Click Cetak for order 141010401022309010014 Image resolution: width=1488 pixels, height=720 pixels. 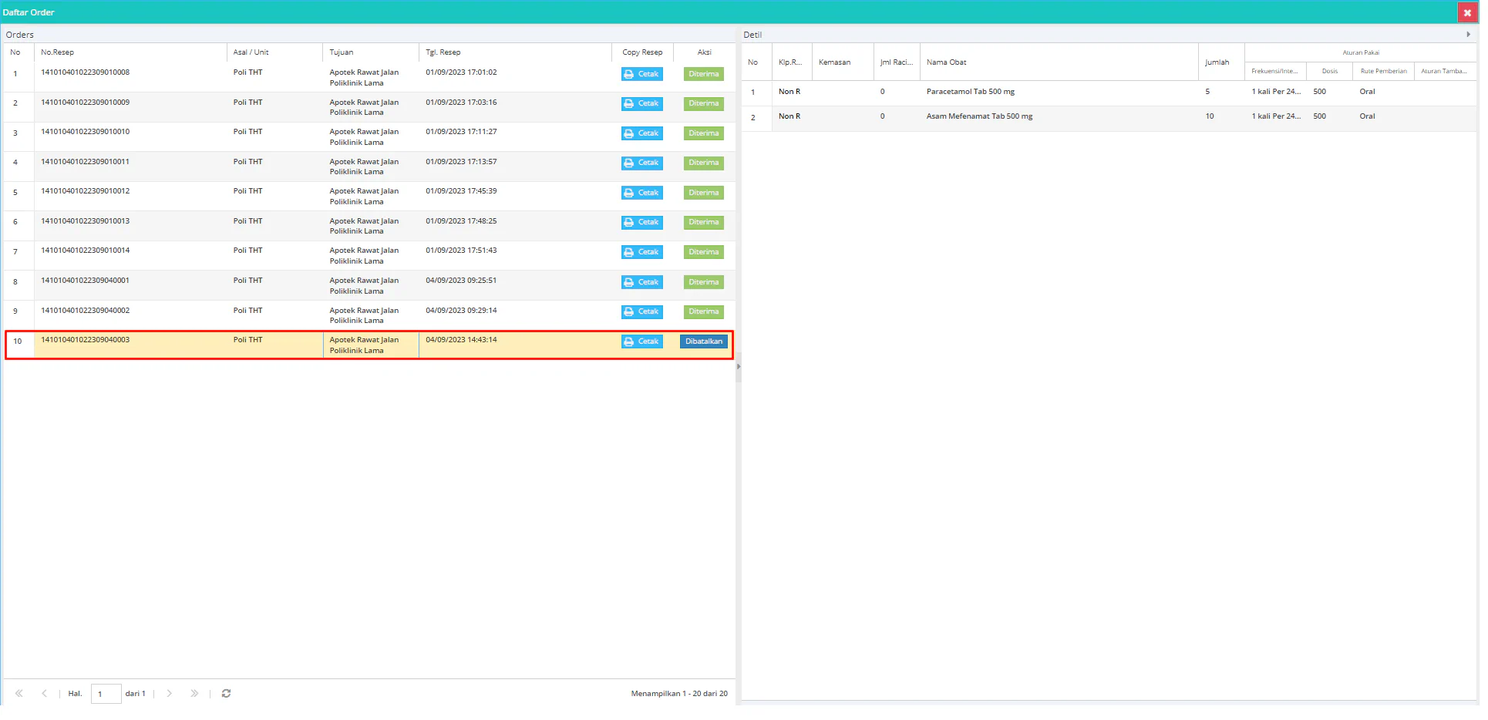641,252
